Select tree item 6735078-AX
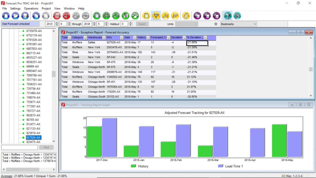The width and height of the screenshot is (316, 178). (34, 31)
